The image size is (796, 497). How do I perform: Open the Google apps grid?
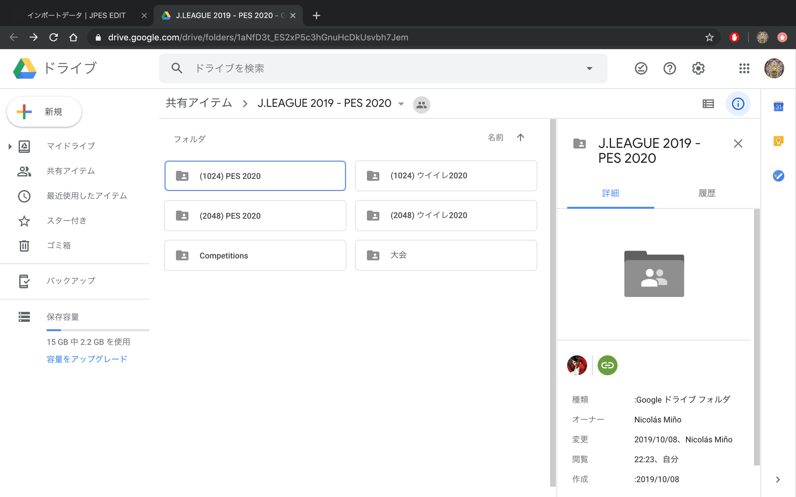[x=744, y=68]
